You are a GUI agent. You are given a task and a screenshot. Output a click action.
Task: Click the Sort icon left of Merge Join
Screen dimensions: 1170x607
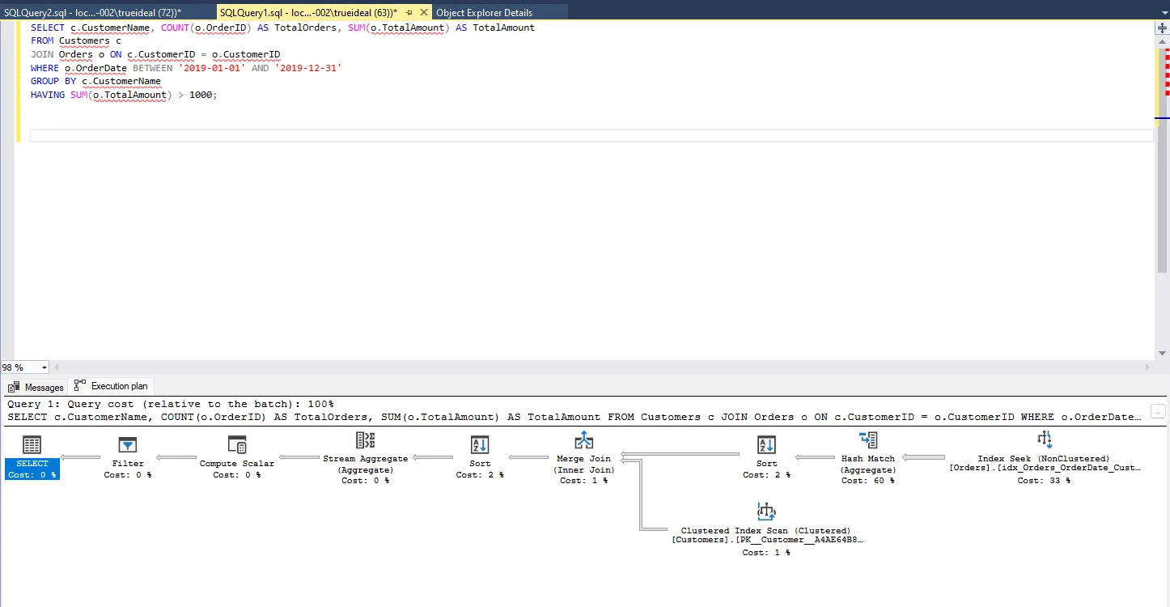pyautogui.click(x=480, y=445)
